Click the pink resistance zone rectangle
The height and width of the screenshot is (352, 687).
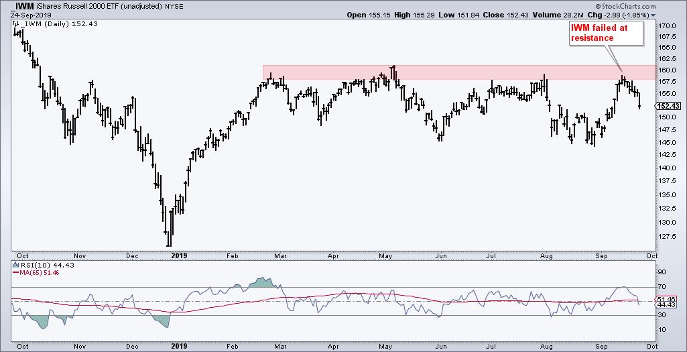[459, 72]
